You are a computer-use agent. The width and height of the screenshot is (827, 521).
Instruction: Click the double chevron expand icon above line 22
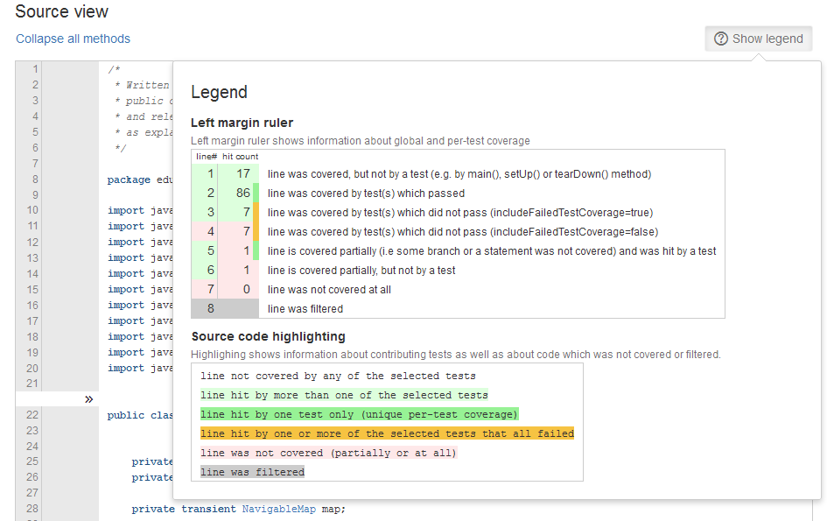click(88, 399)
